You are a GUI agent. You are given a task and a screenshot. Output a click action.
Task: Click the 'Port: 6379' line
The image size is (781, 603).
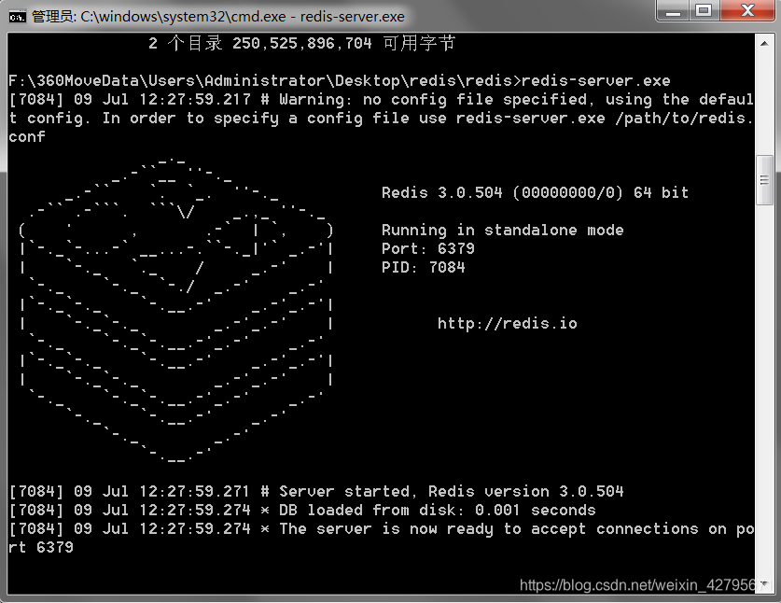click(x=428, y=248)
